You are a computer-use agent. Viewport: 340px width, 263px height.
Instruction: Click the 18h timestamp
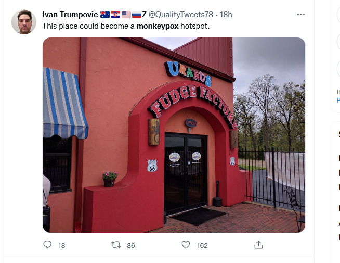(x=226, y=15)
